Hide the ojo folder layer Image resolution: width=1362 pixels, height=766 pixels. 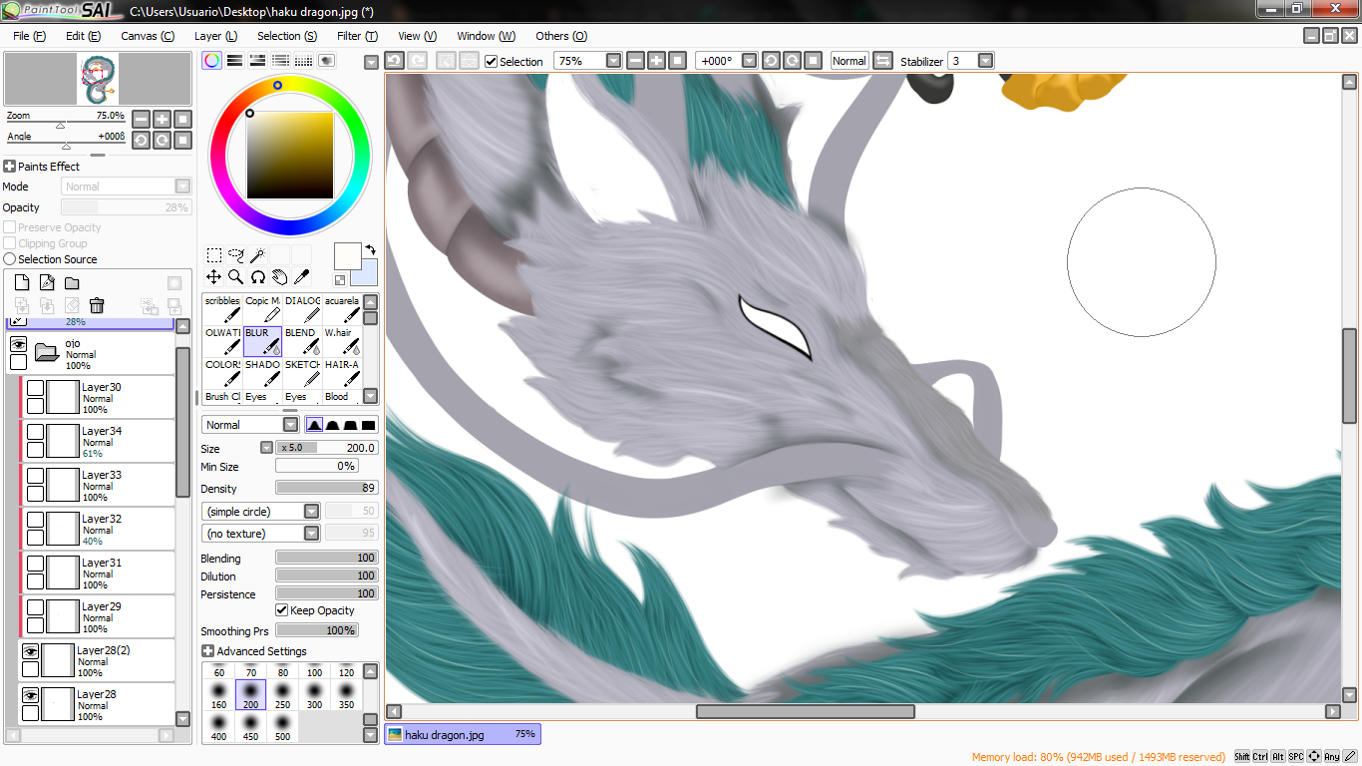click(x=18, y=344)
